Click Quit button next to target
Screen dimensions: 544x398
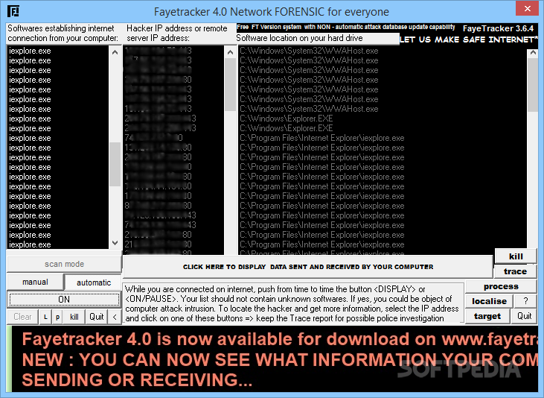click(x=524, y=315)
